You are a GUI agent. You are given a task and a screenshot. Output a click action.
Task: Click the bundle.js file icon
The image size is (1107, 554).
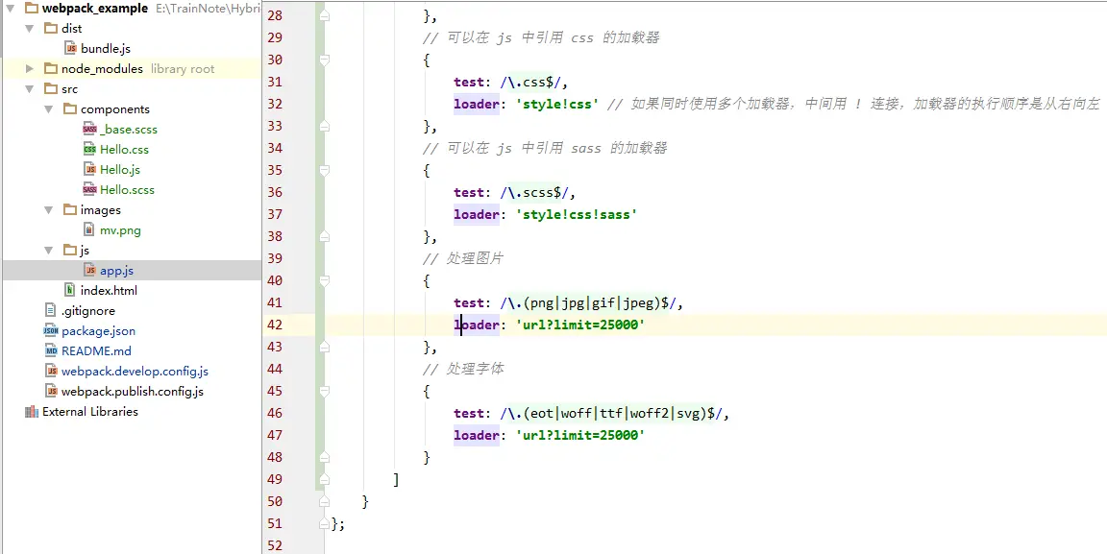[70, 49]
